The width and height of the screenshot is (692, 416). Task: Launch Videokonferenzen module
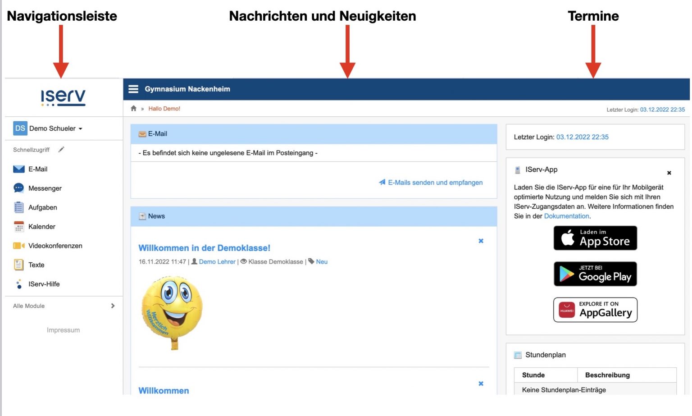55,246
